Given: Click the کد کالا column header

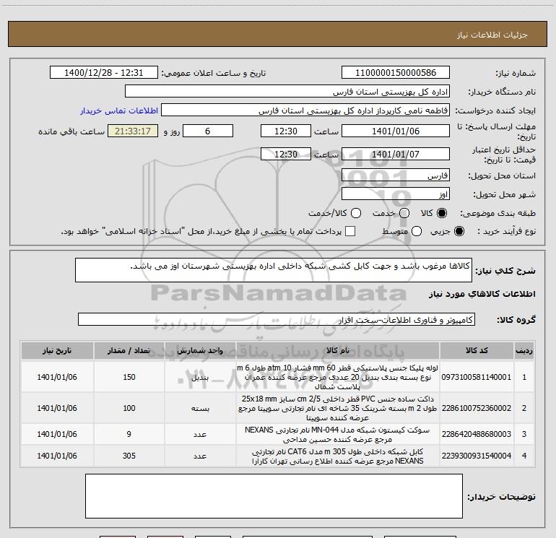Looking at the screenshot, I should pos(477,350).
